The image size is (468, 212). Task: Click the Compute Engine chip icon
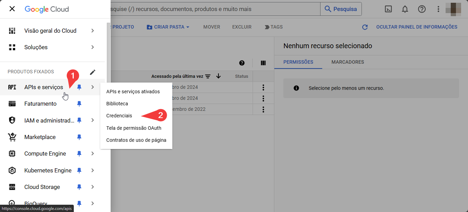click(x=12, y=153)
